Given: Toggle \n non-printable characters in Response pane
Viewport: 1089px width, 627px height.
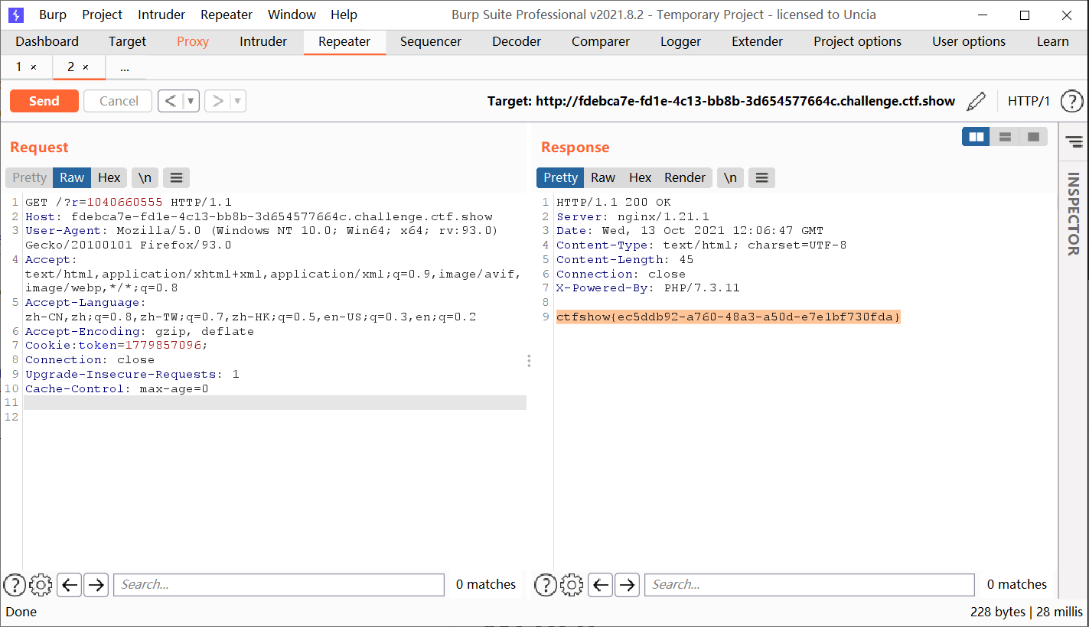Looking at the screenshot, I should pos(731,177).
